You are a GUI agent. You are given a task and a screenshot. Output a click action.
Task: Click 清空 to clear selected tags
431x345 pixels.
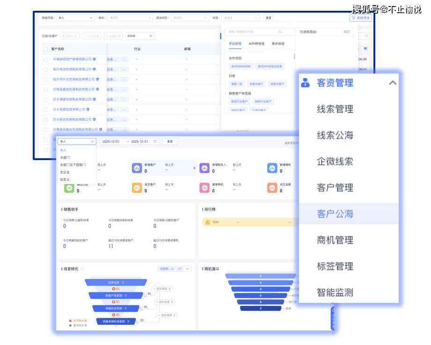pyautogui.click(x=346, y=32)
